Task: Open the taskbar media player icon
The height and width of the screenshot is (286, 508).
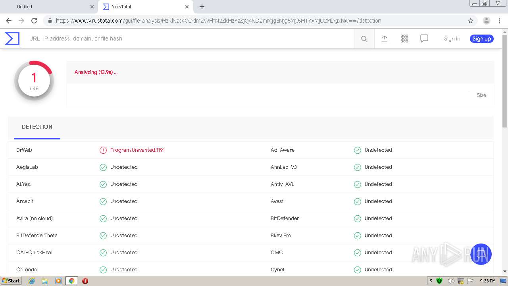Action: coord(58,281)
